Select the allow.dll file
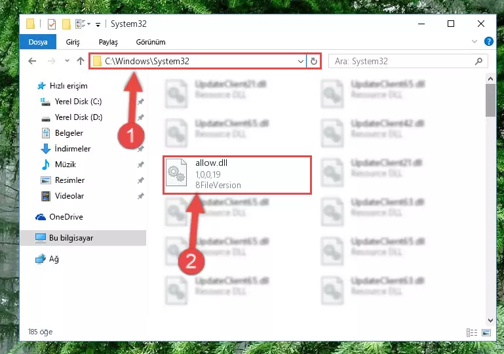504x354 pixels. tap(237, 175)
